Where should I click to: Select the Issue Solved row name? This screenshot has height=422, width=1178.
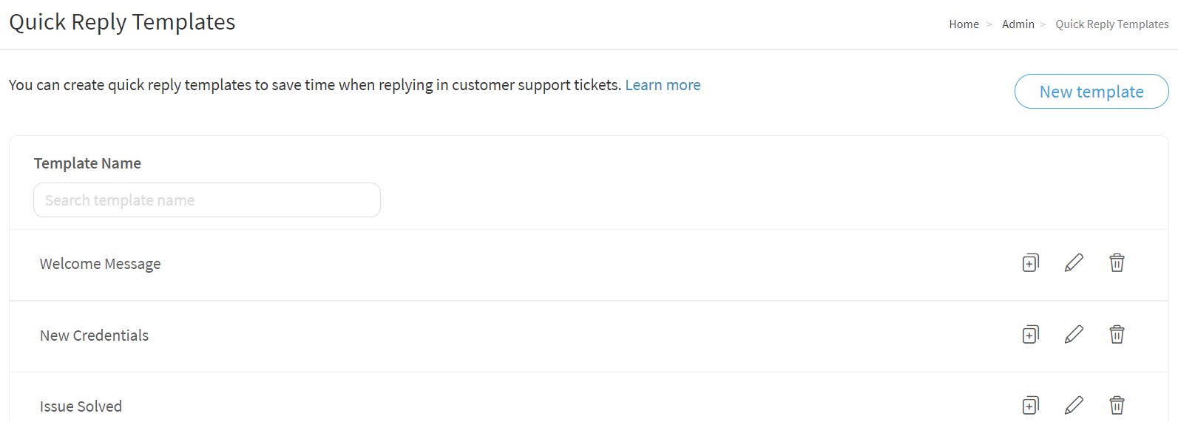(x=81, y=406)
